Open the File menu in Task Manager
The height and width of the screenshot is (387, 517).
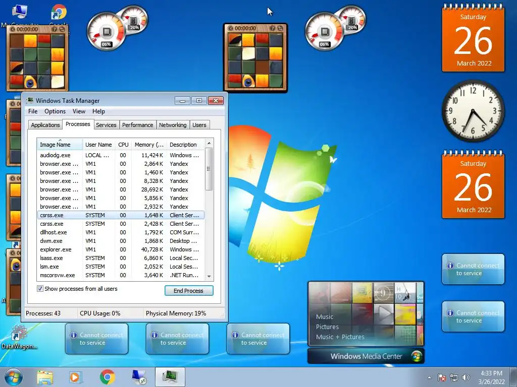(x=33, y=111)
